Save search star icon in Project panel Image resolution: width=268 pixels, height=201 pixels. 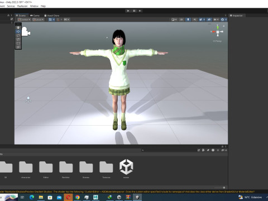click(218, 150)
